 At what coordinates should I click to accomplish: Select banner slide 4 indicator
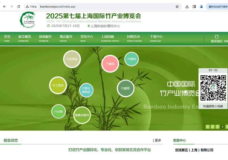[x=222, y=127]
